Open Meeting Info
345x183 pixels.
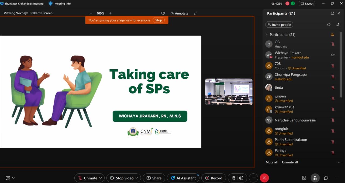(60, 3)
